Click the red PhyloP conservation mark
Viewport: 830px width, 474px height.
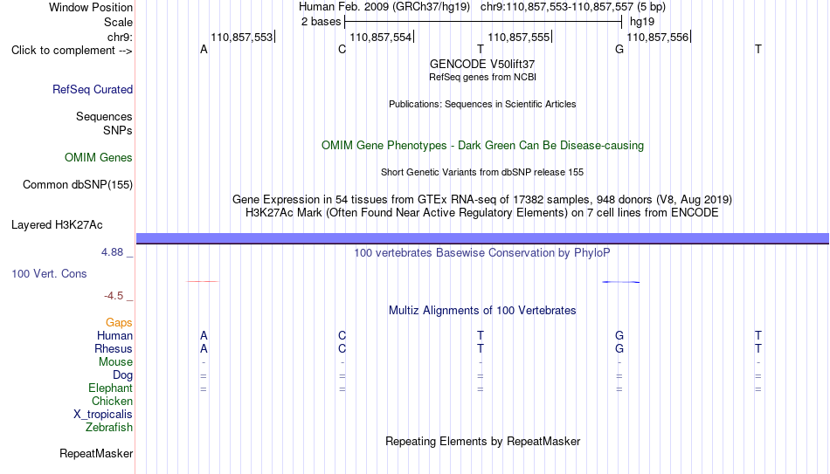(202, 281)
